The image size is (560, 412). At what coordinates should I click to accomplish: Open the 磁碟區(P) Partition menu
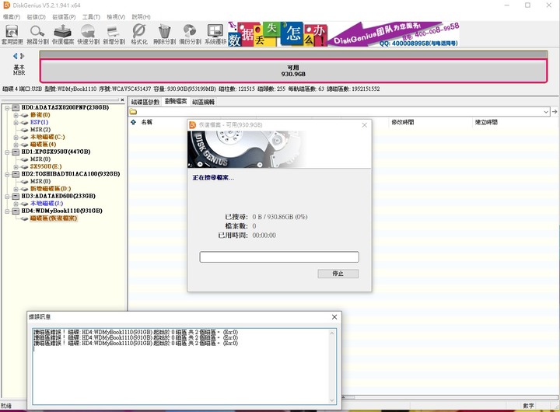click(x=64, y=17)
